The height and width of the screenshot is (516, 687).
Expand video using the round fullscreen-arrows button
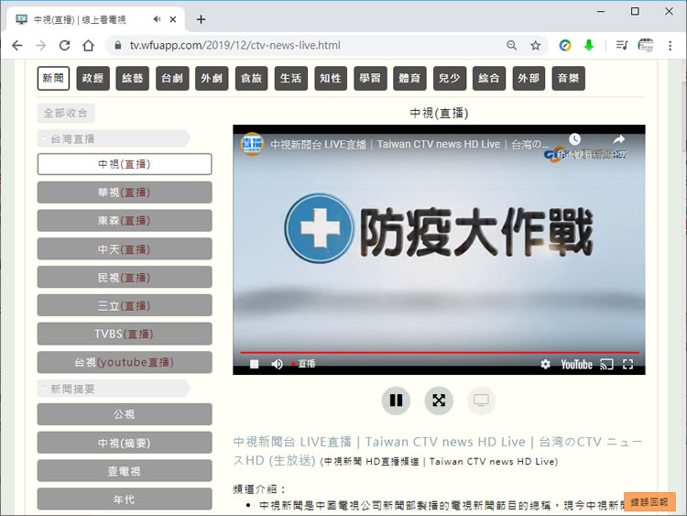(x=439, y=401)
